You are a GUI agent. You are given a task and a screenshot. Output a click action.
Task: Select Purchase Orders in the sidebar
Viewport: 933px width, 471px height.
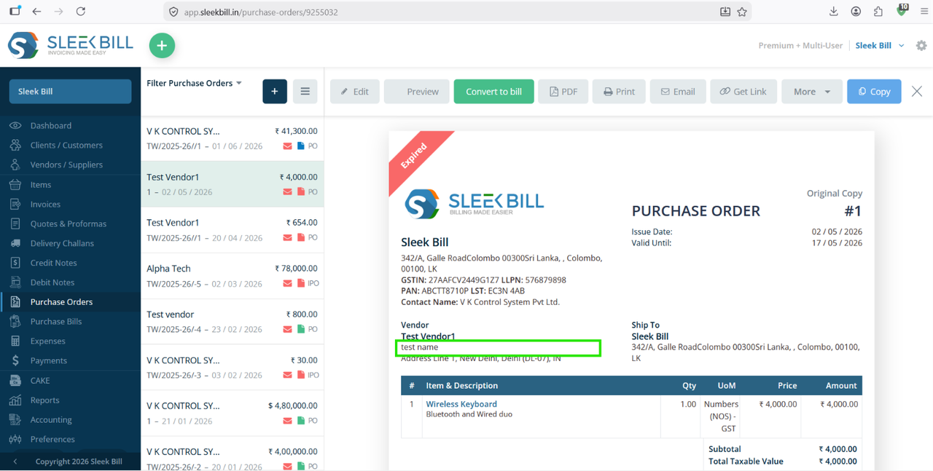(61, 302)
